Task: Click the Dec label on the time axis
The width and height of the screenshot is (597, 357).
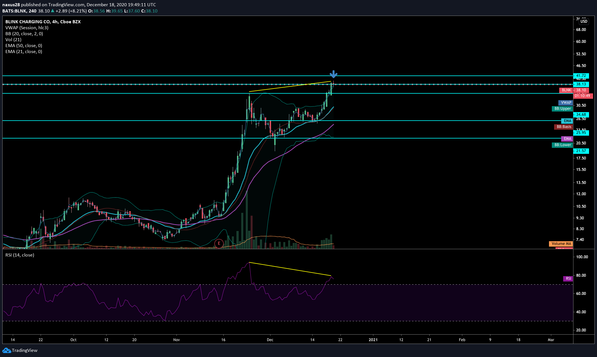Action: point(270,340)
